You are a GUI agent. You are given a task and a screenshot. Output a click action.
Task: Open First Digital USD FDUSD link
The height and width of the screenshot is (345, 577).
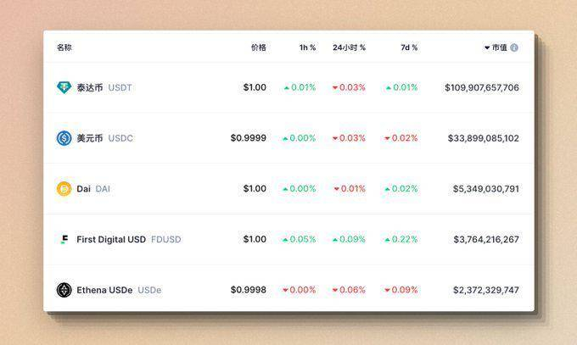point(128,240)
